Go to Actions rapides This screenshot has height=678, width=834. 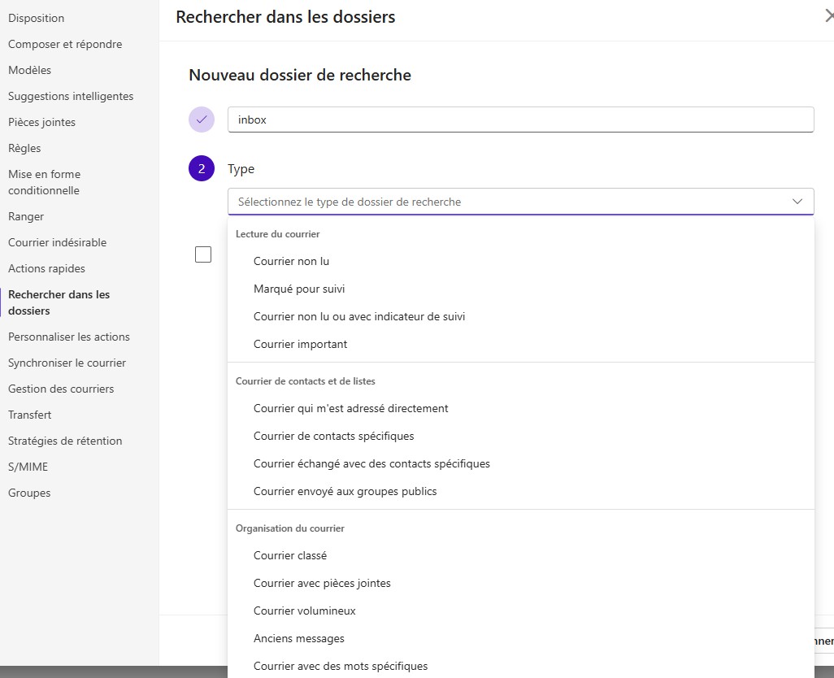(47, 268)
